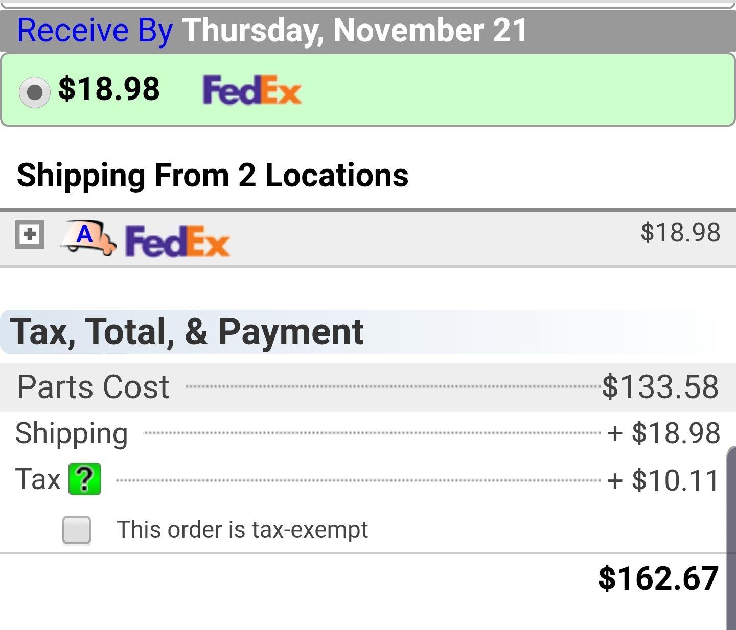736x630 pixels.
Task: Click the $162.67 order total
Action: tap(658, 578)
